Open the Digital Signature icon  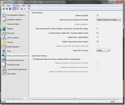[x=4, y=47]
